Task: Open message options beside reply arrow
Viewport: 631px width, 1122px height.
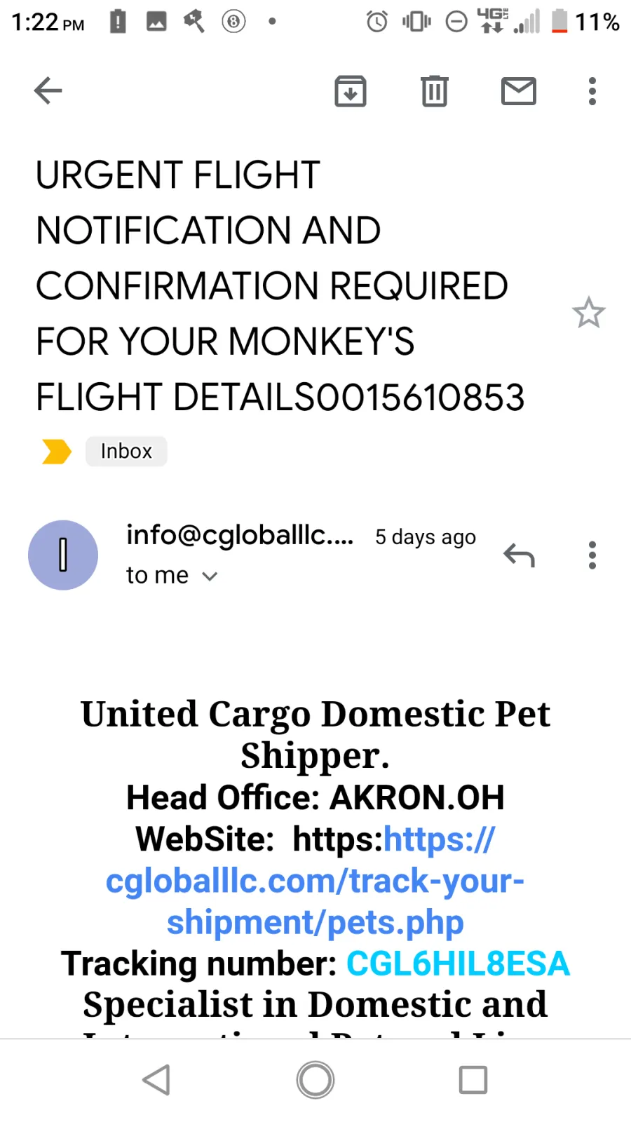Action: (592, 555)
